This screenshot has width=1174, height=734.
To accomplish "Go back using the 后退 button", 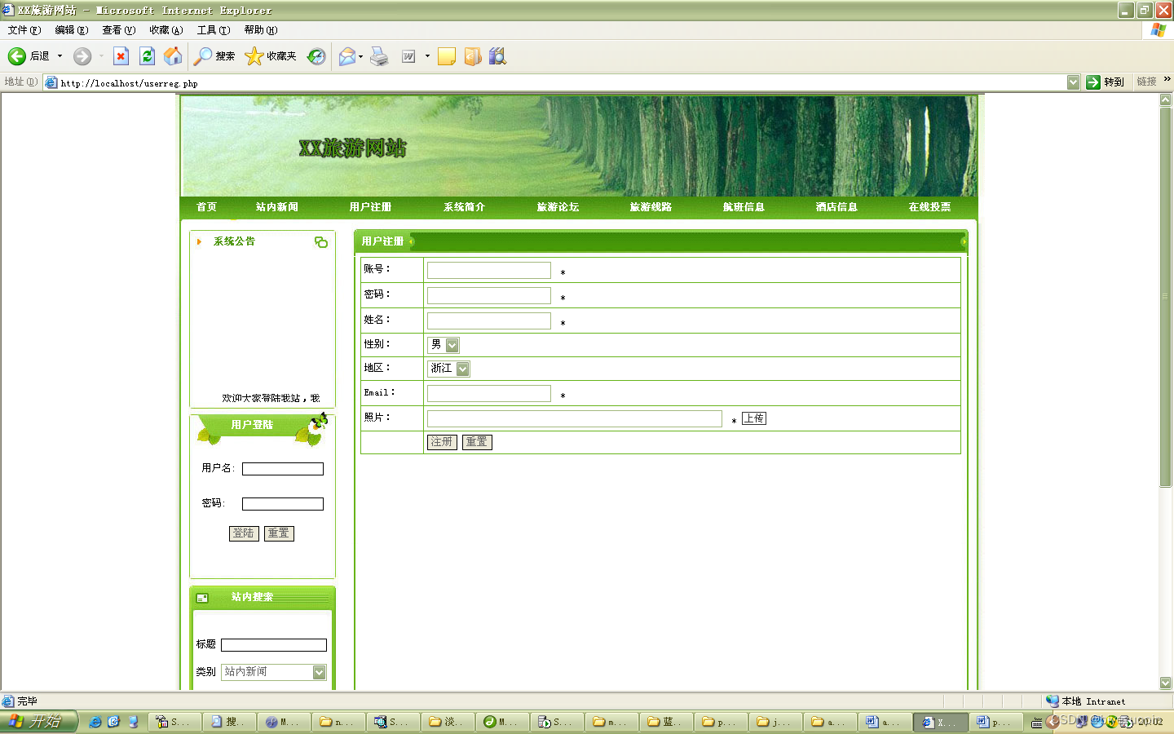I will pyautogui.click(x=29, y=56).
